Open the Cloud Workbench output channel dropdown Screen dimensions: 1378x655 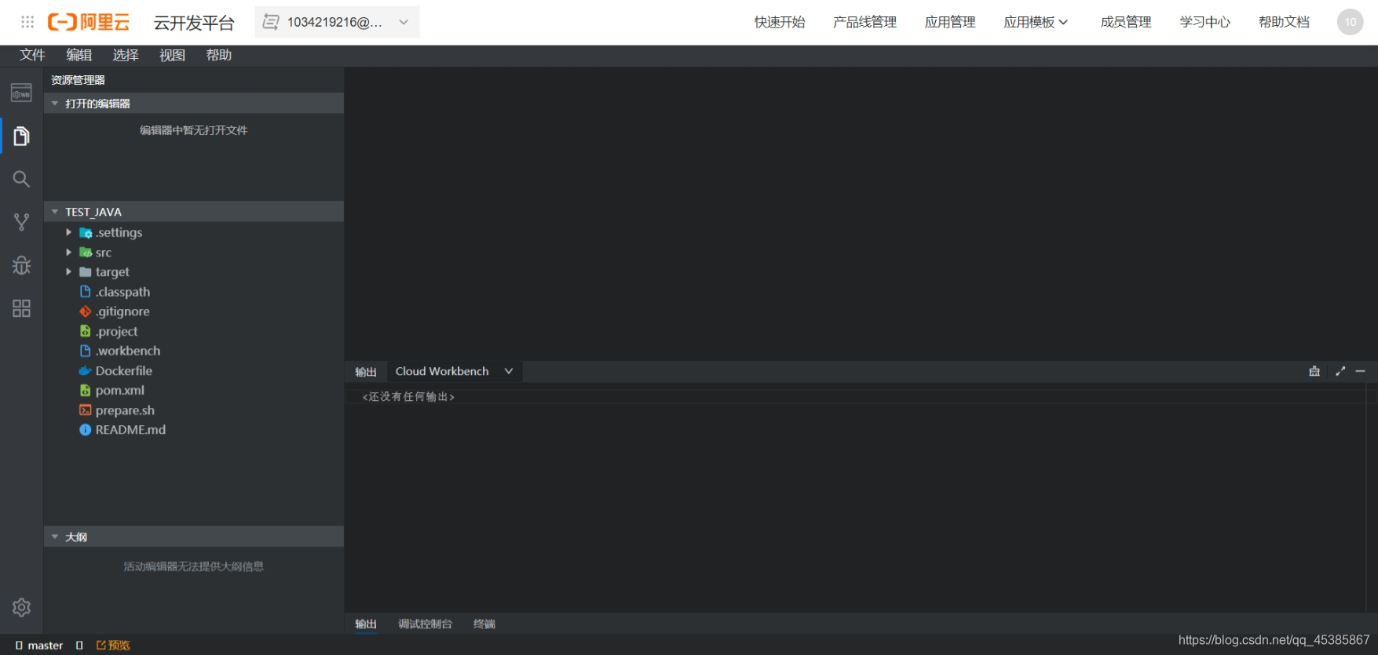[x=455, y=371]
